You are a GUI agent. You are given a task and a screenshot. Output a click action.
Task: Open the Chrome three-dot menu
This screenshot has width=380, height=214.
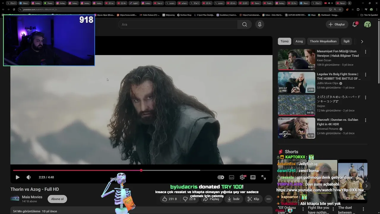click(376, 10)
